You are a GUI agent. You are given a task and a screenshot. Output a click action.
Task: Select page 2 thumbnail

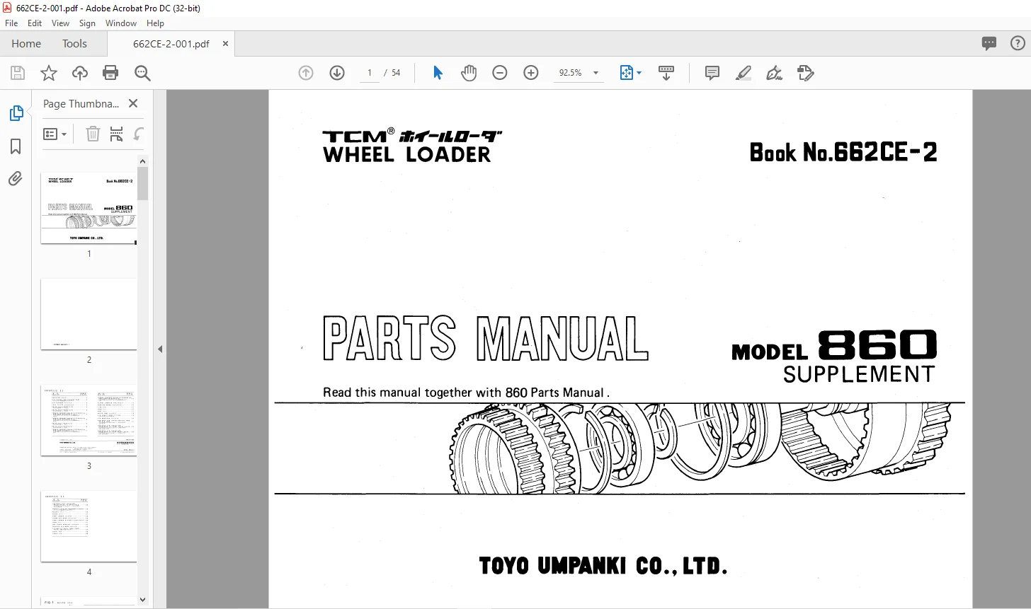pos(89,314)
